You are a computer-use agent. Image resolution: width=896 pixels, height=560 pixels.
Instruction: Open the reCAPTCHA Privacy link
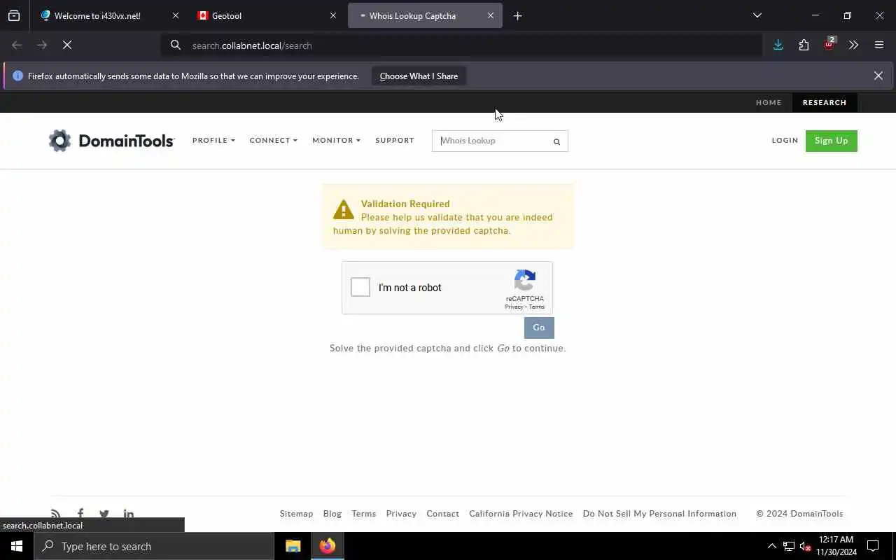(x=514, y=307)
